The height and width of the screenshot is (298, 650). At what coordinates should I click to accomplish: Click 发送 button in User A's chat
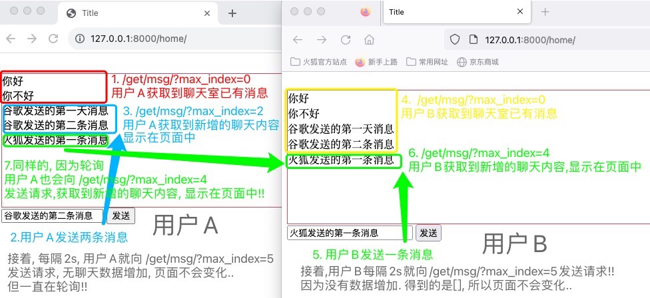click(x=121, y=216)
